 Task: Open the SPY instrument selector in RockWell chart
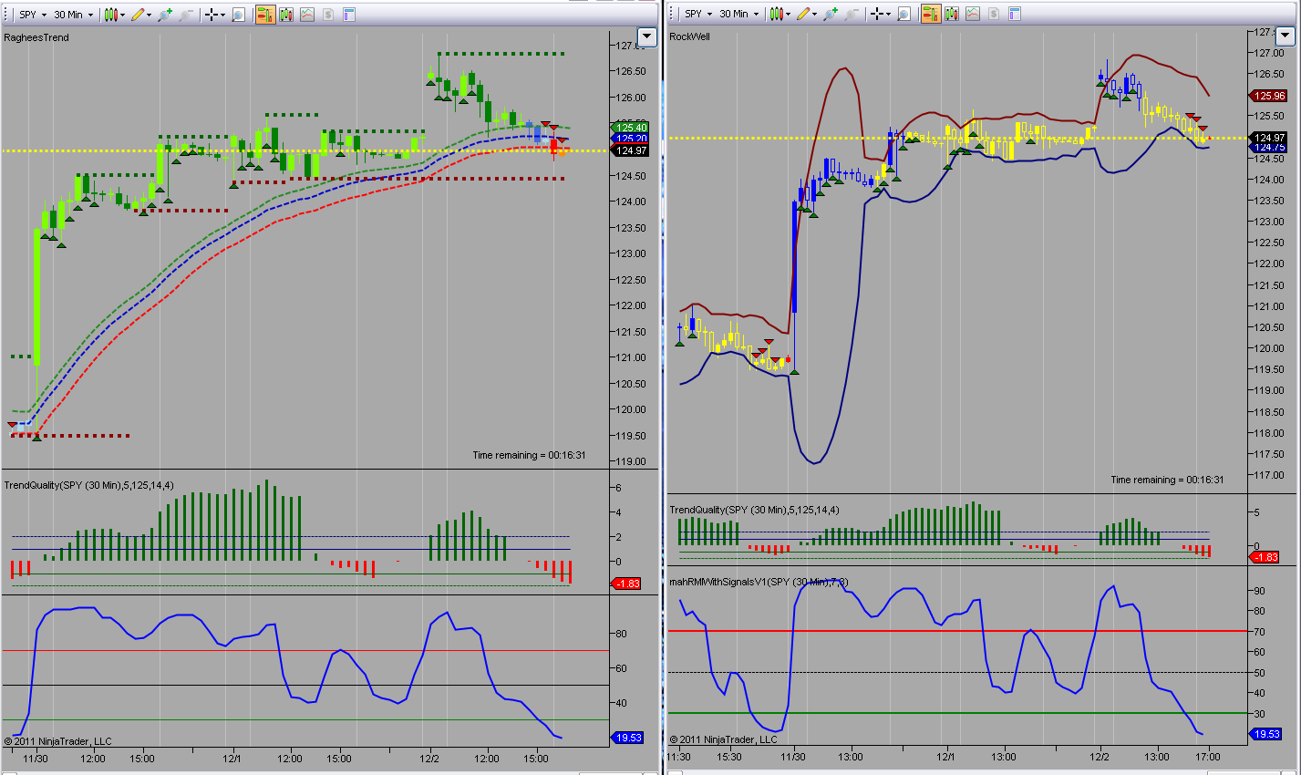point(698,14)
